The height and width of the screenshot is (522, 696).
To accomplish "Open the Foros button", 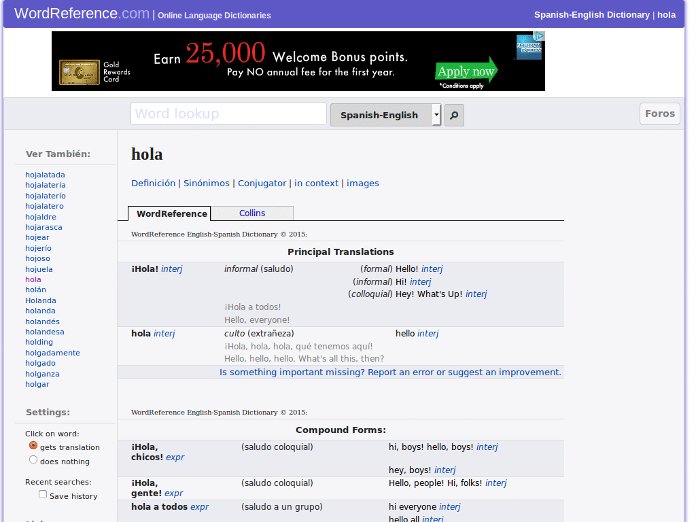I will tap(659, 114).
